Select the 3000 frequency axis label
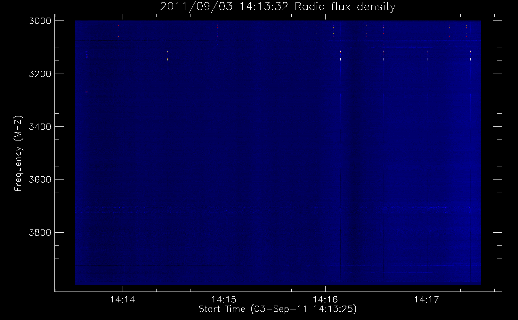518x320 pixels. (x=40, y=21)
